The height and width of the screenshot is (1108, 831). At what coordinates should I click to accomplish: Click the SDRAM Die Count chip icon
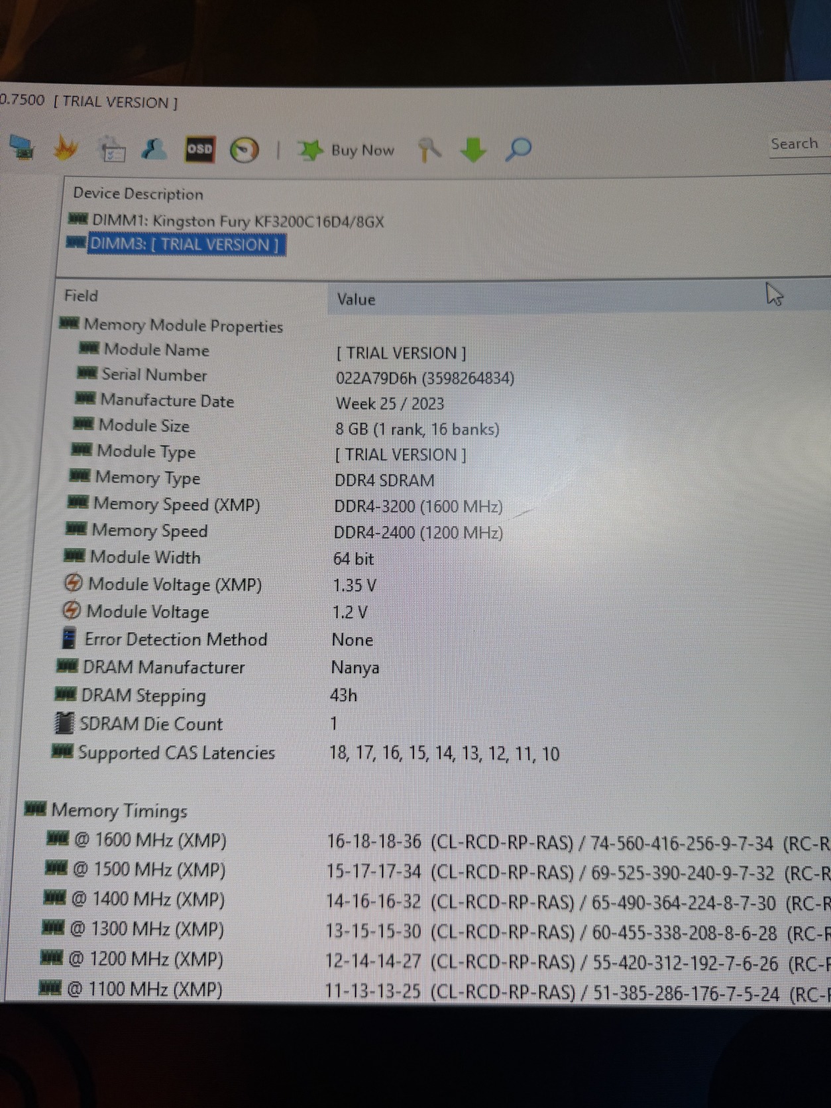tap(64, 723)
